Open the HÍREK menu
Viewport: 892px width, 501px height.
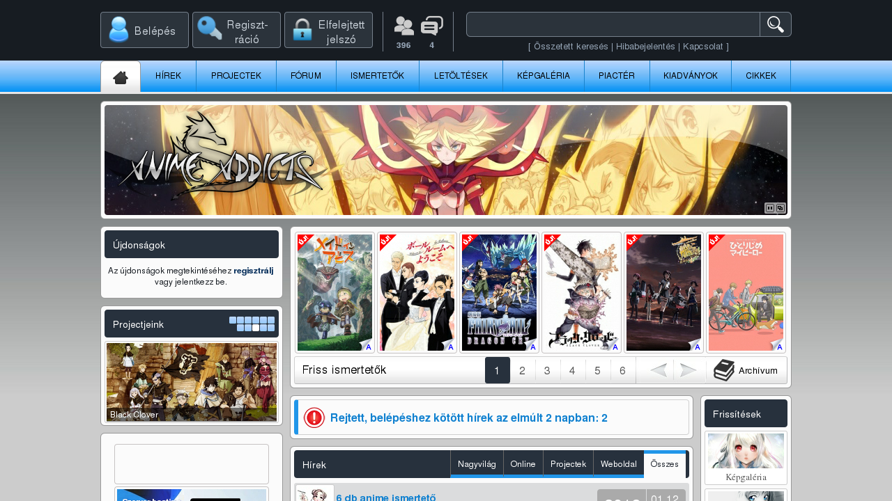(168, 76)
